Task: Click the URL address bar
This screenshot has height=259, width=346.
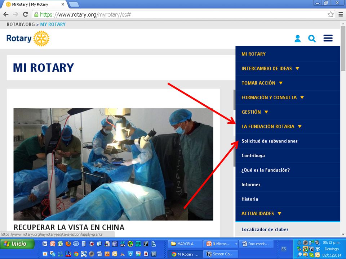Action: (183, 14)
